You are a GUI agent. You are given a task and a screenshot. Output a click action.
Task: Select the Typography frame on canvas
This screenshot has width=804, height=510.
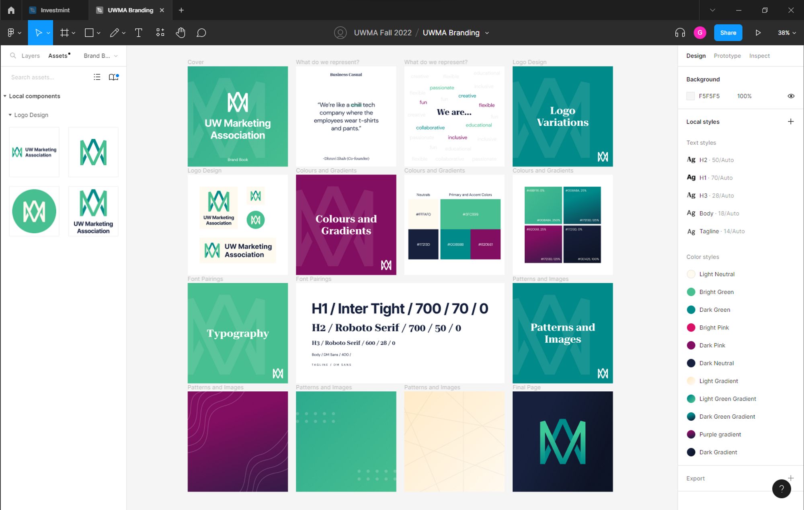point(238,333)
